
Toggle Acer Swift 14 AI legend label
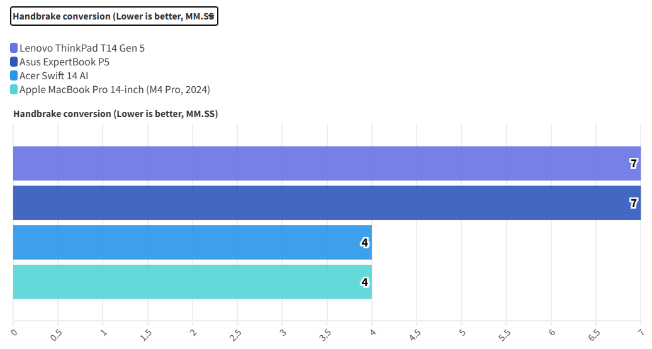pos(53,75)
